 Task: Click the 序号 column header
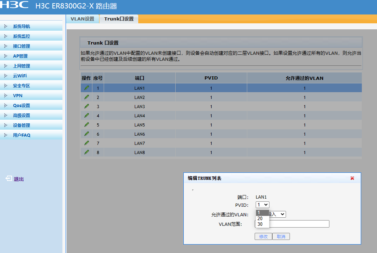(x=98, y=78)
